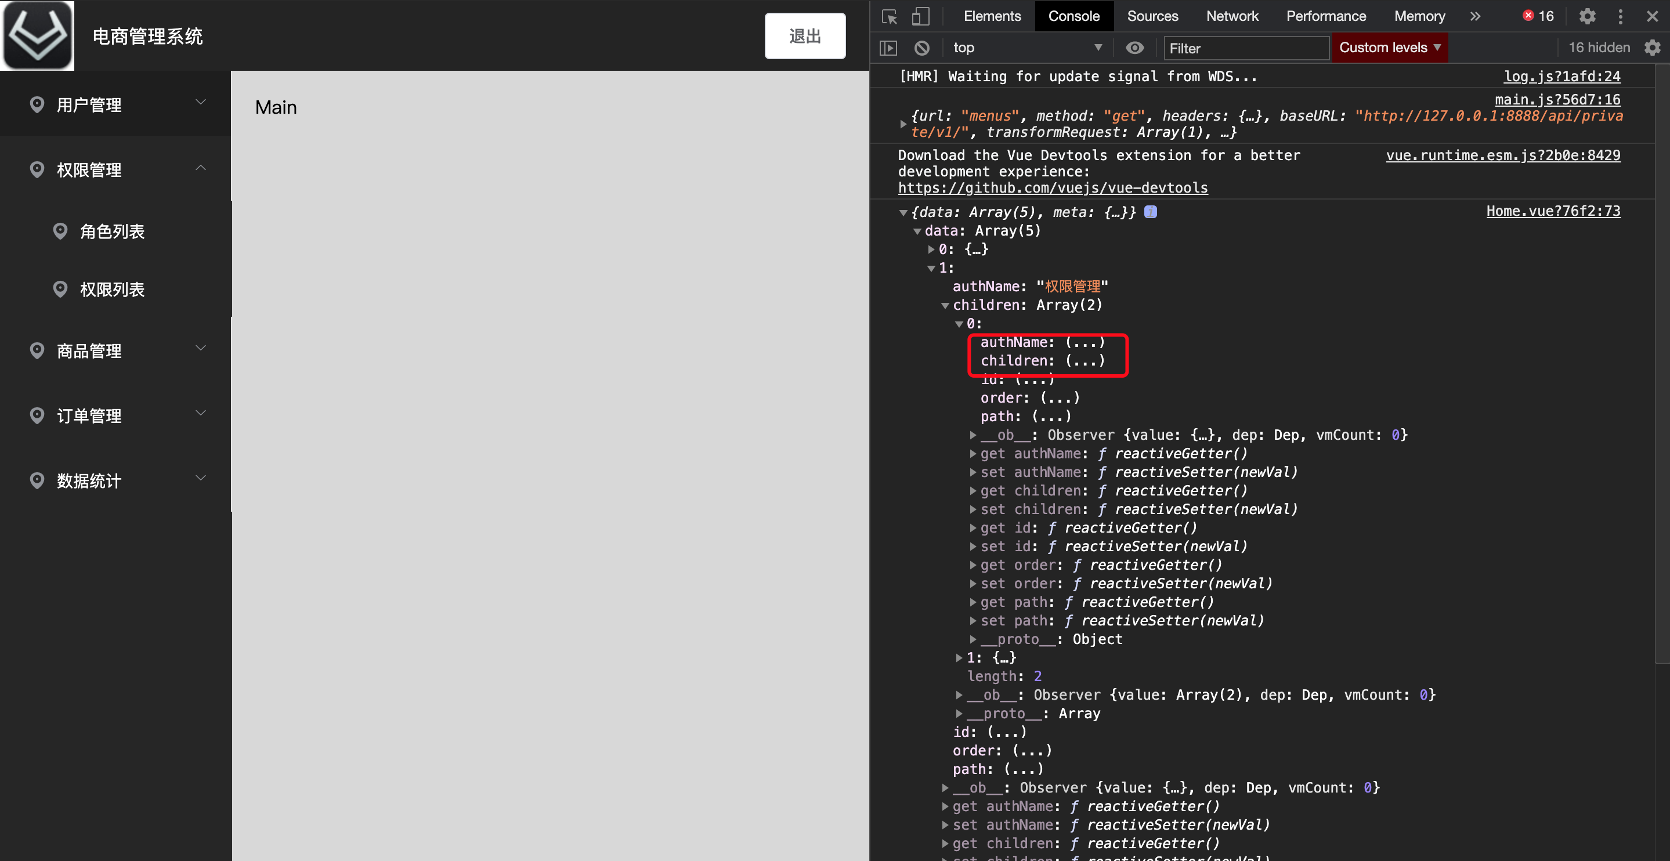Viewport: 1670px width, 861px height.
Task: Click the blue info badge after meta
Action: [x=1150, y=212]
